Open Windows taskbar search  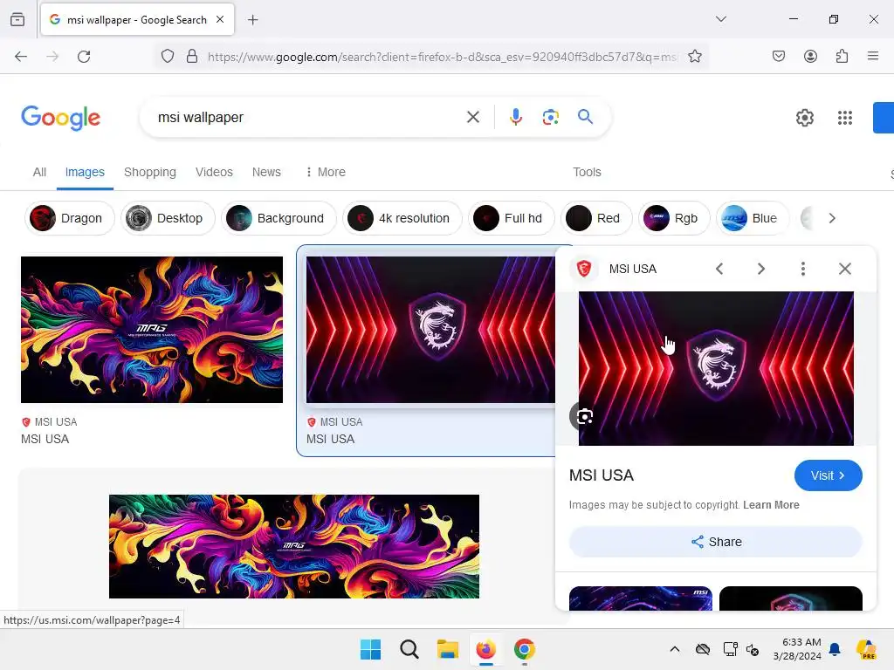(409, 649)
